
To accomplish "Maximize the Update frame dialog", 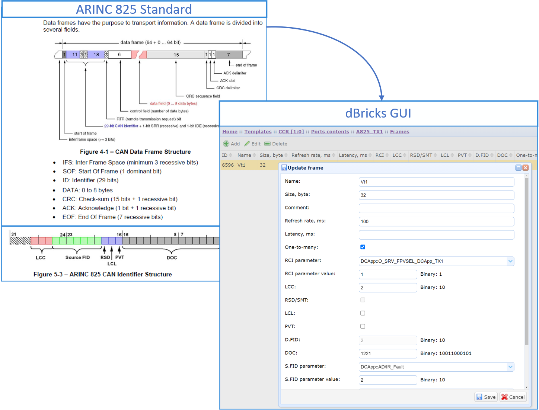I will pos(518,168).
